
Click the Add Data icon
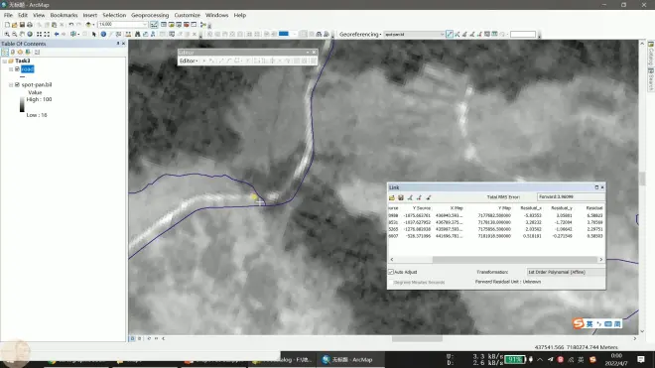[x=88, y=25]
